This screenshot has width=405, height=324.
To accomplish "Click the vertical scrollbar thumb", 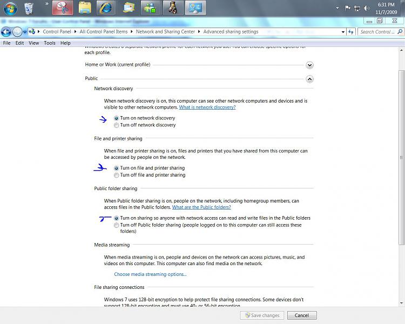I will coord(401,158).
